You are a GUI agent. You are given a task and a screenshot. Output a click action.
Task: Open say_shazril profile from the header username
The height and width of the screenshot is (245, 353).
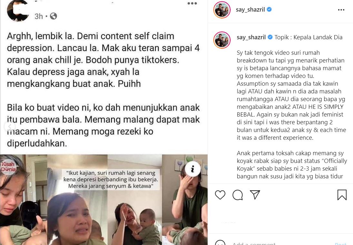click(250, 10)
